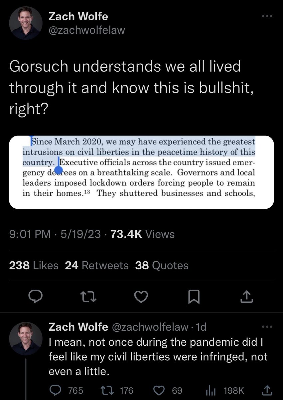Screen dimensions: 283x400
Task: Open more options on main tweet
Action: (267, 16)
